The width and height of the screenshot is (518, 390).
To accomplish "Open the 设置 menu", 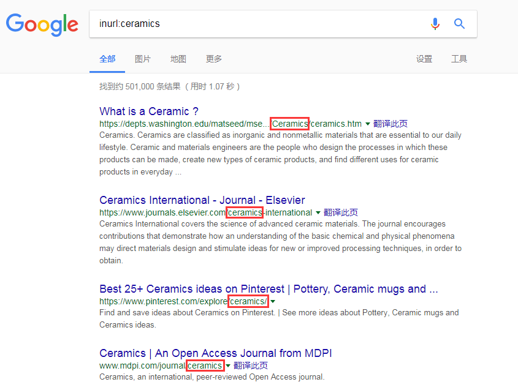I will (x=424, y=59).
